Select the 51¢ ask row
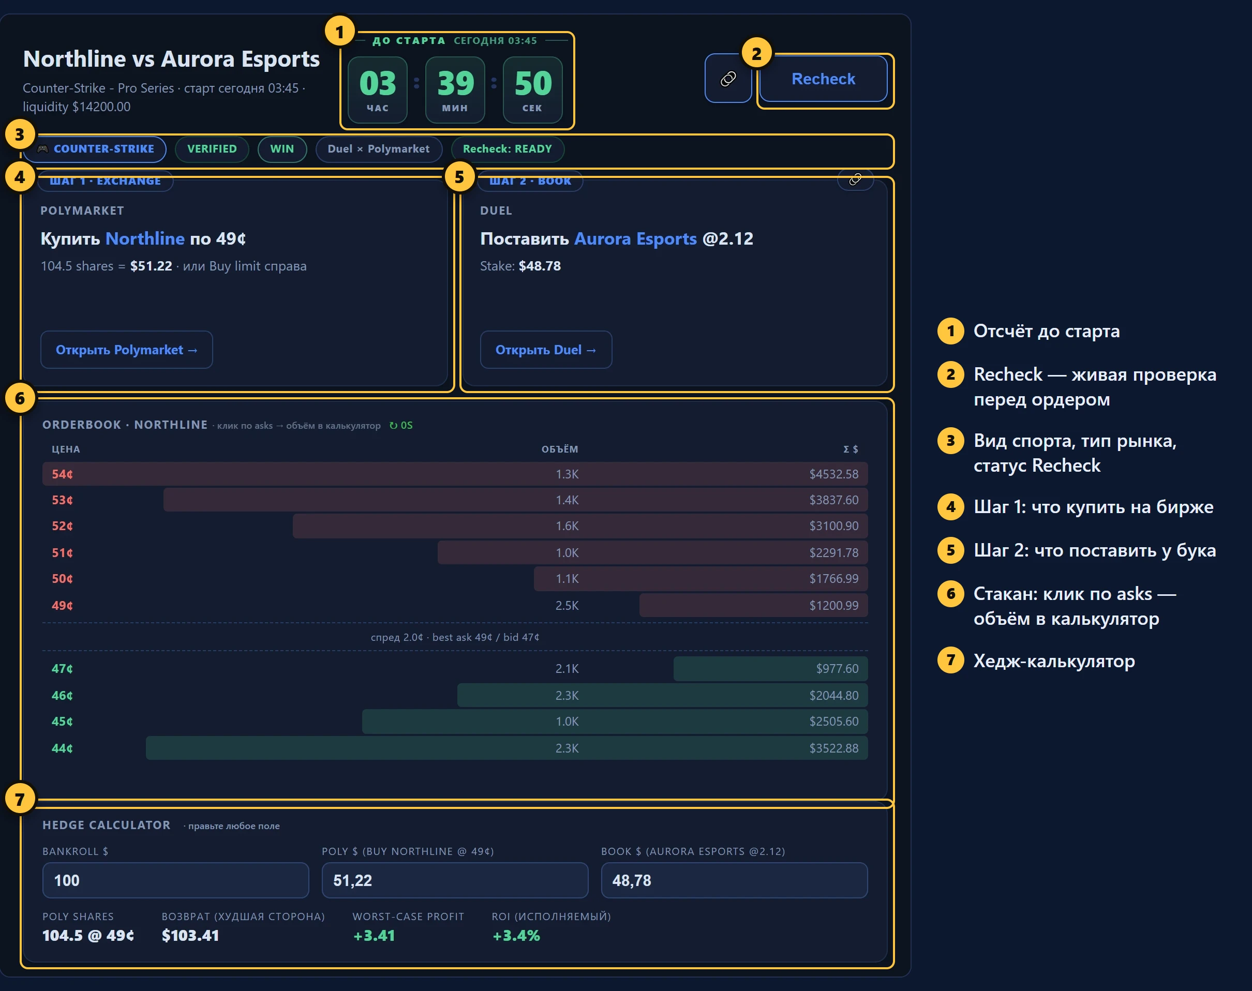Image resolution: width=1252 pixels, height=991 pixels. [x=455, y=552]
